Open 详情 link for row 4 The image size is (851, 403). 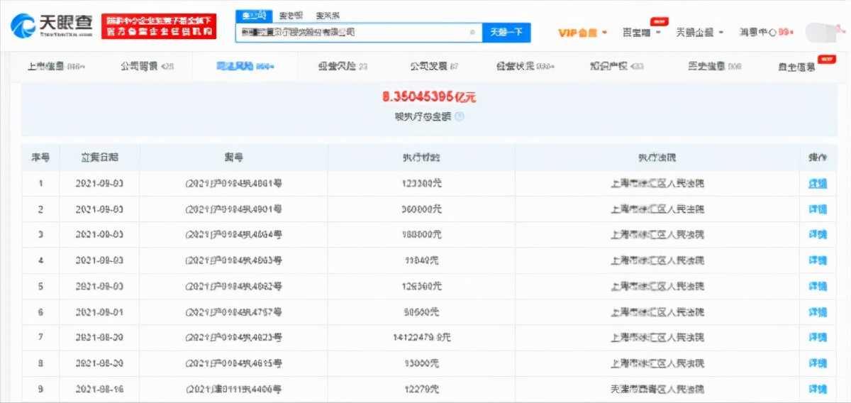point(818,260)
